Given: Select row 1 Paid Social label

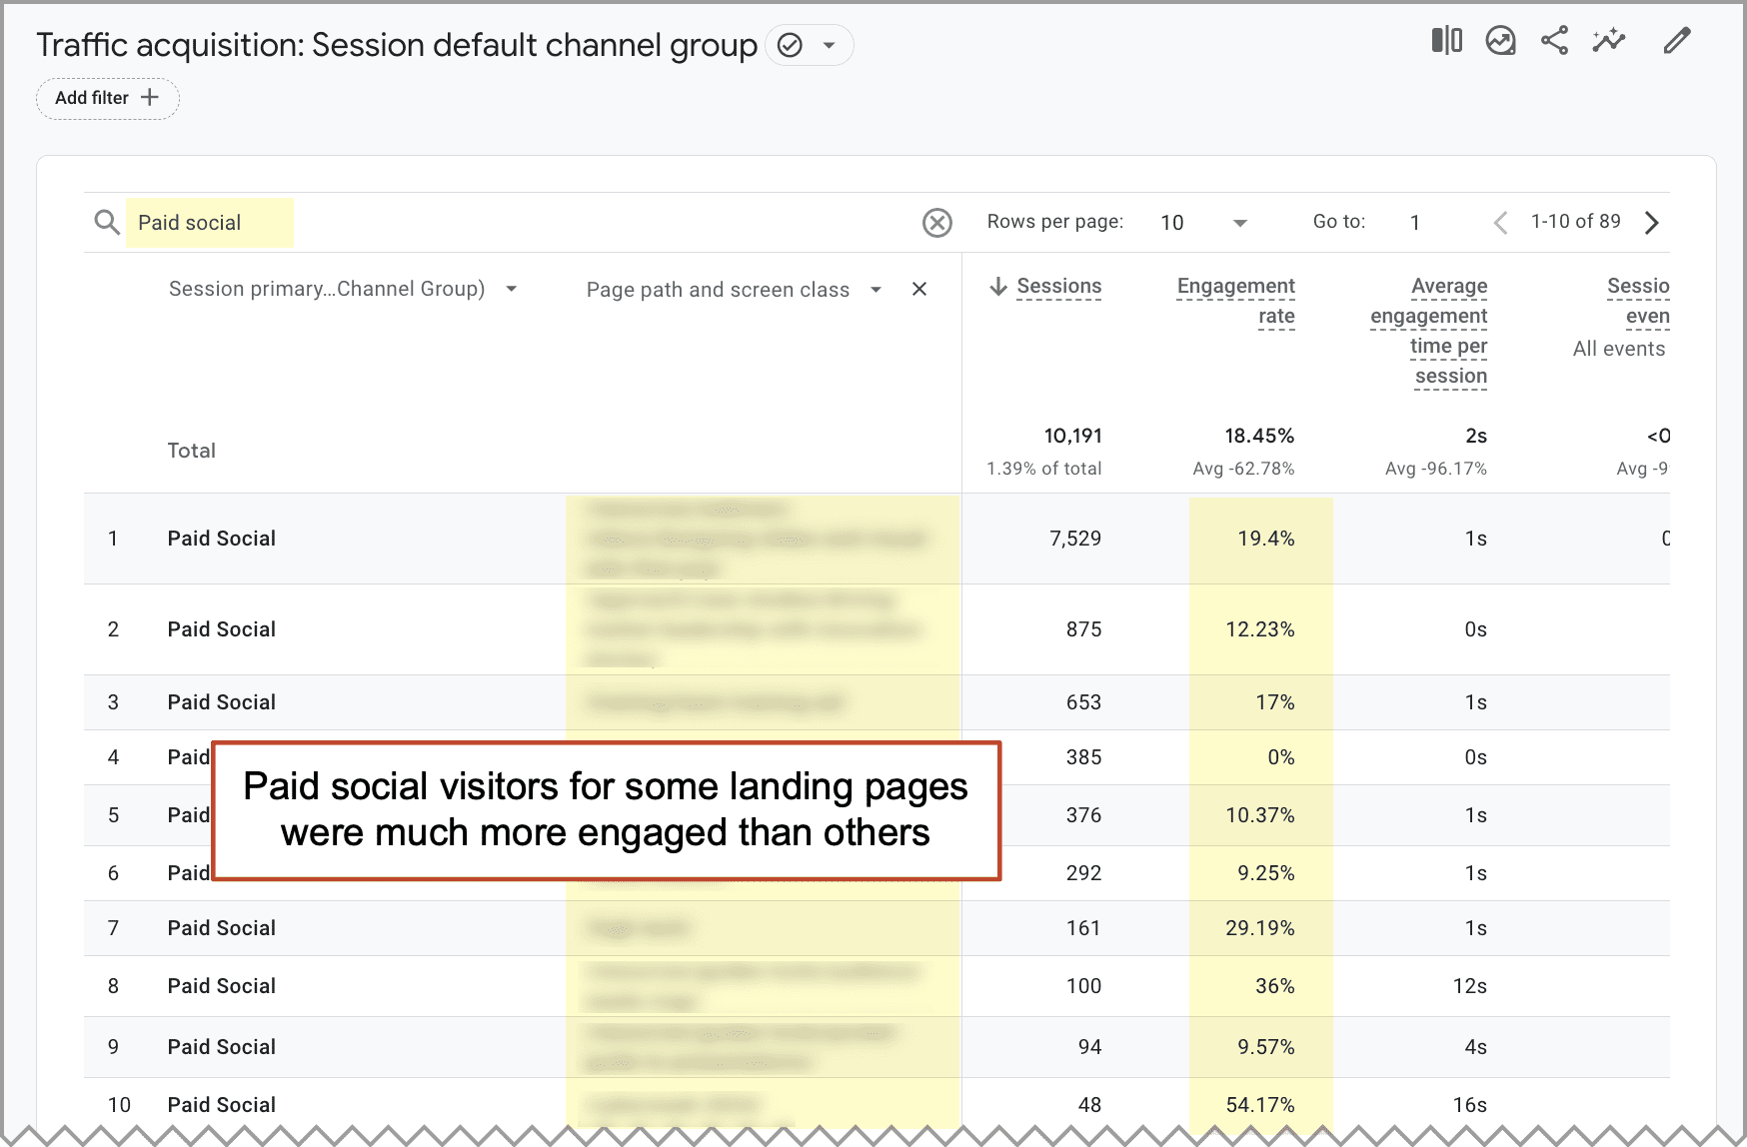Looking at the screenshot, I should (222, 539).
